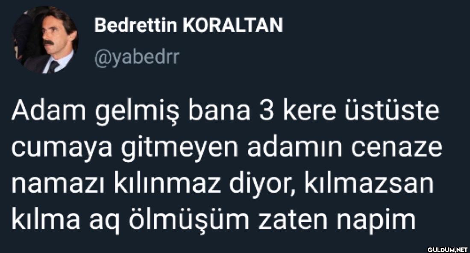Click the word "cumaya" in the tweet

coord(62,149)
